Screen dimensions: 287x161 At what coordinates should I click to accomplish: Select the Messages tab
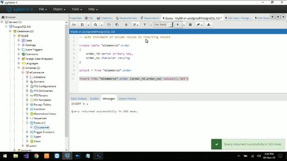point(109,98)
